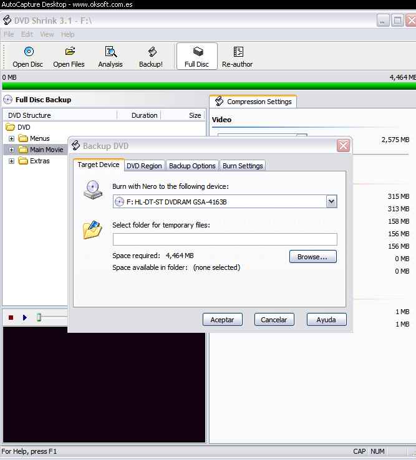Select the Target Device tab
Screen dimensions: 416x460
pyautogui.click(x=99, y=165)
